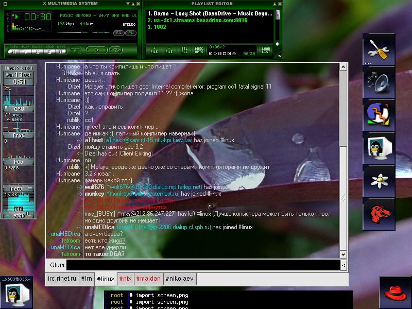
Task: Open the irc.rinet.ru server tab
Action: (62, 279)
